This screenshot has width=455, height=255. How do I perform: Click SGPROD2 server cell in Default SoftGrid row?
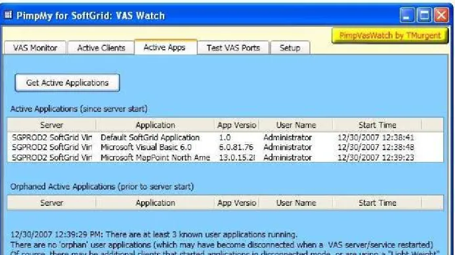click(x=52, y=138)
